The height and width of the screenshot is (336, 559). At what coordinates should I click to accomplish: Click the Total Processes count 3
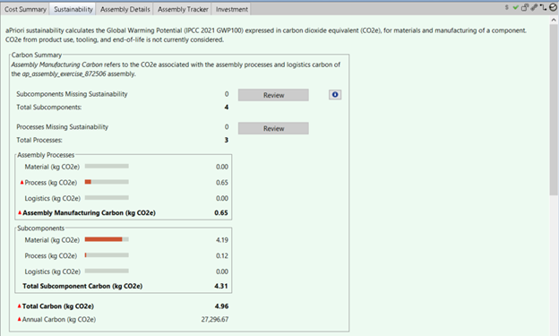[227, 140]
